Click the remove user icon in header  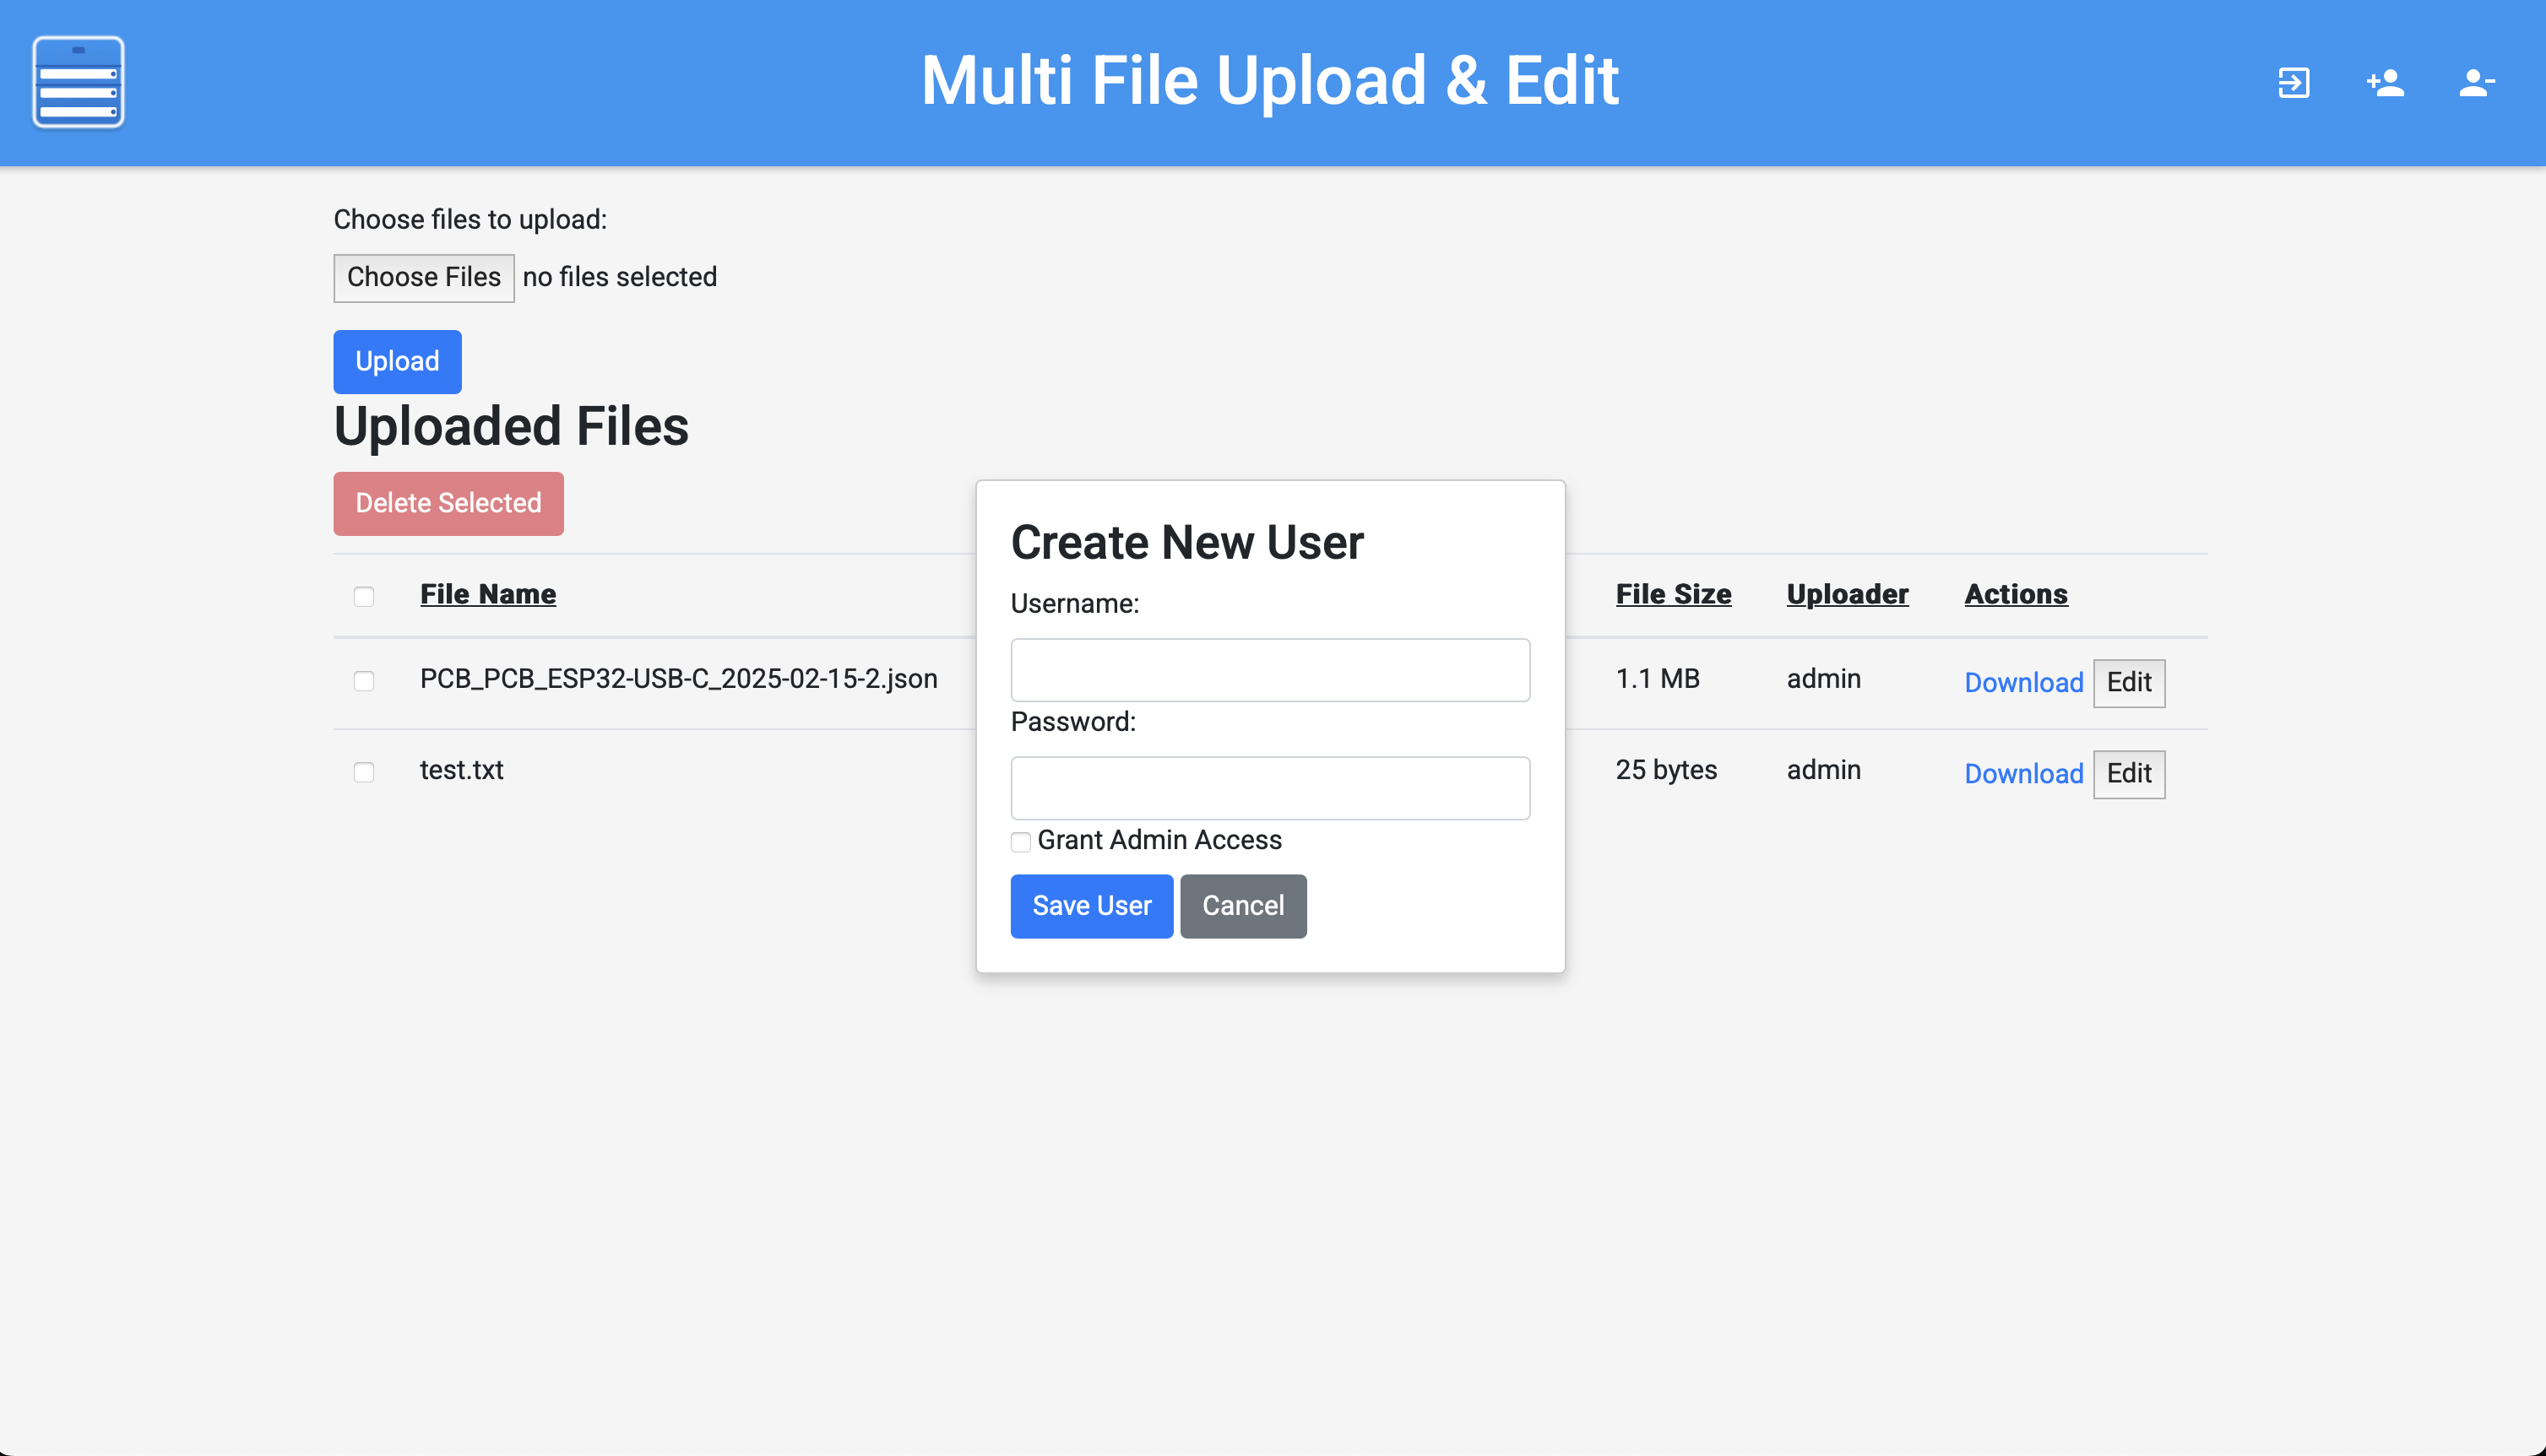[2476, 82]
